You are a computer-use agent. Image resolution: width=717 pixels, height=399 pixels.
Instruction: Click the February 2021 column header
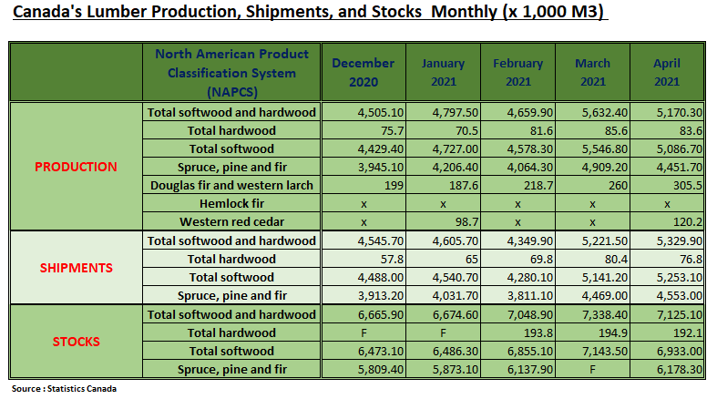click(517, 73)
